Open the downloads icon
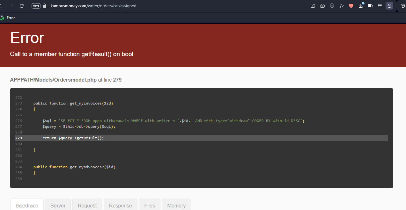406x210 pixels. 361,6
